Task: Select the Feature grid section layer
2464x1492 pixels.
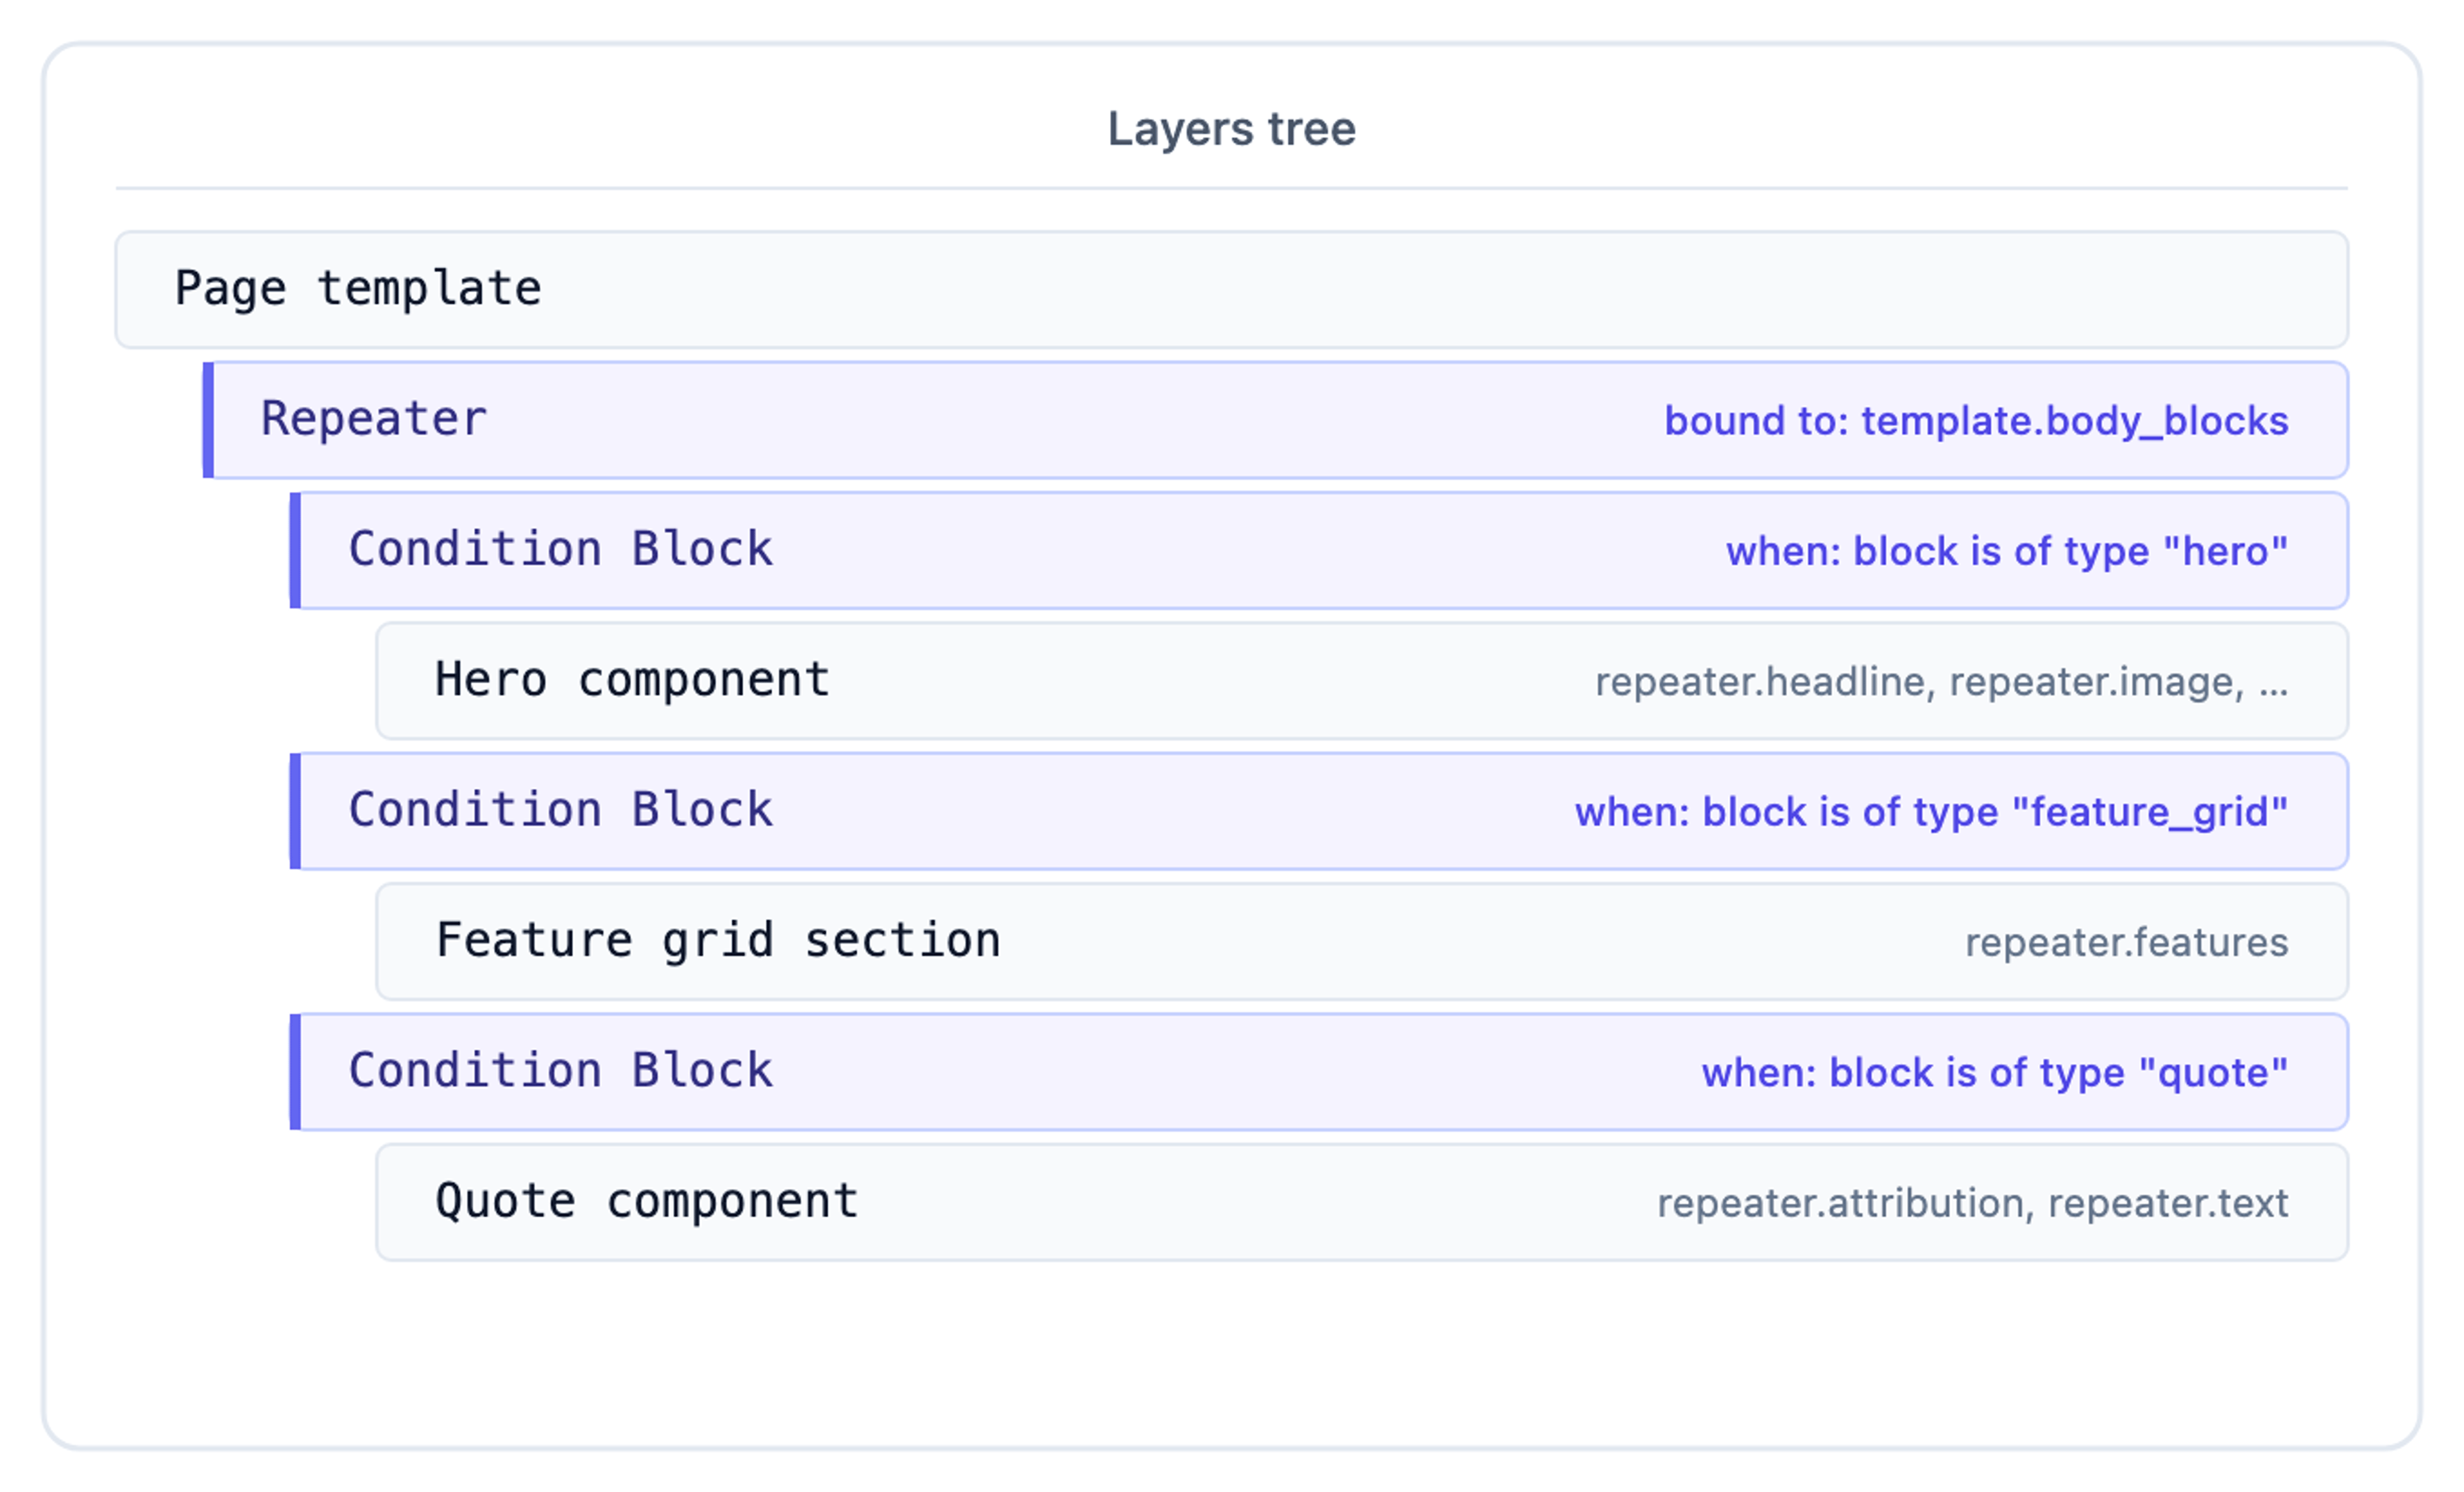Action: point(1362,942)
